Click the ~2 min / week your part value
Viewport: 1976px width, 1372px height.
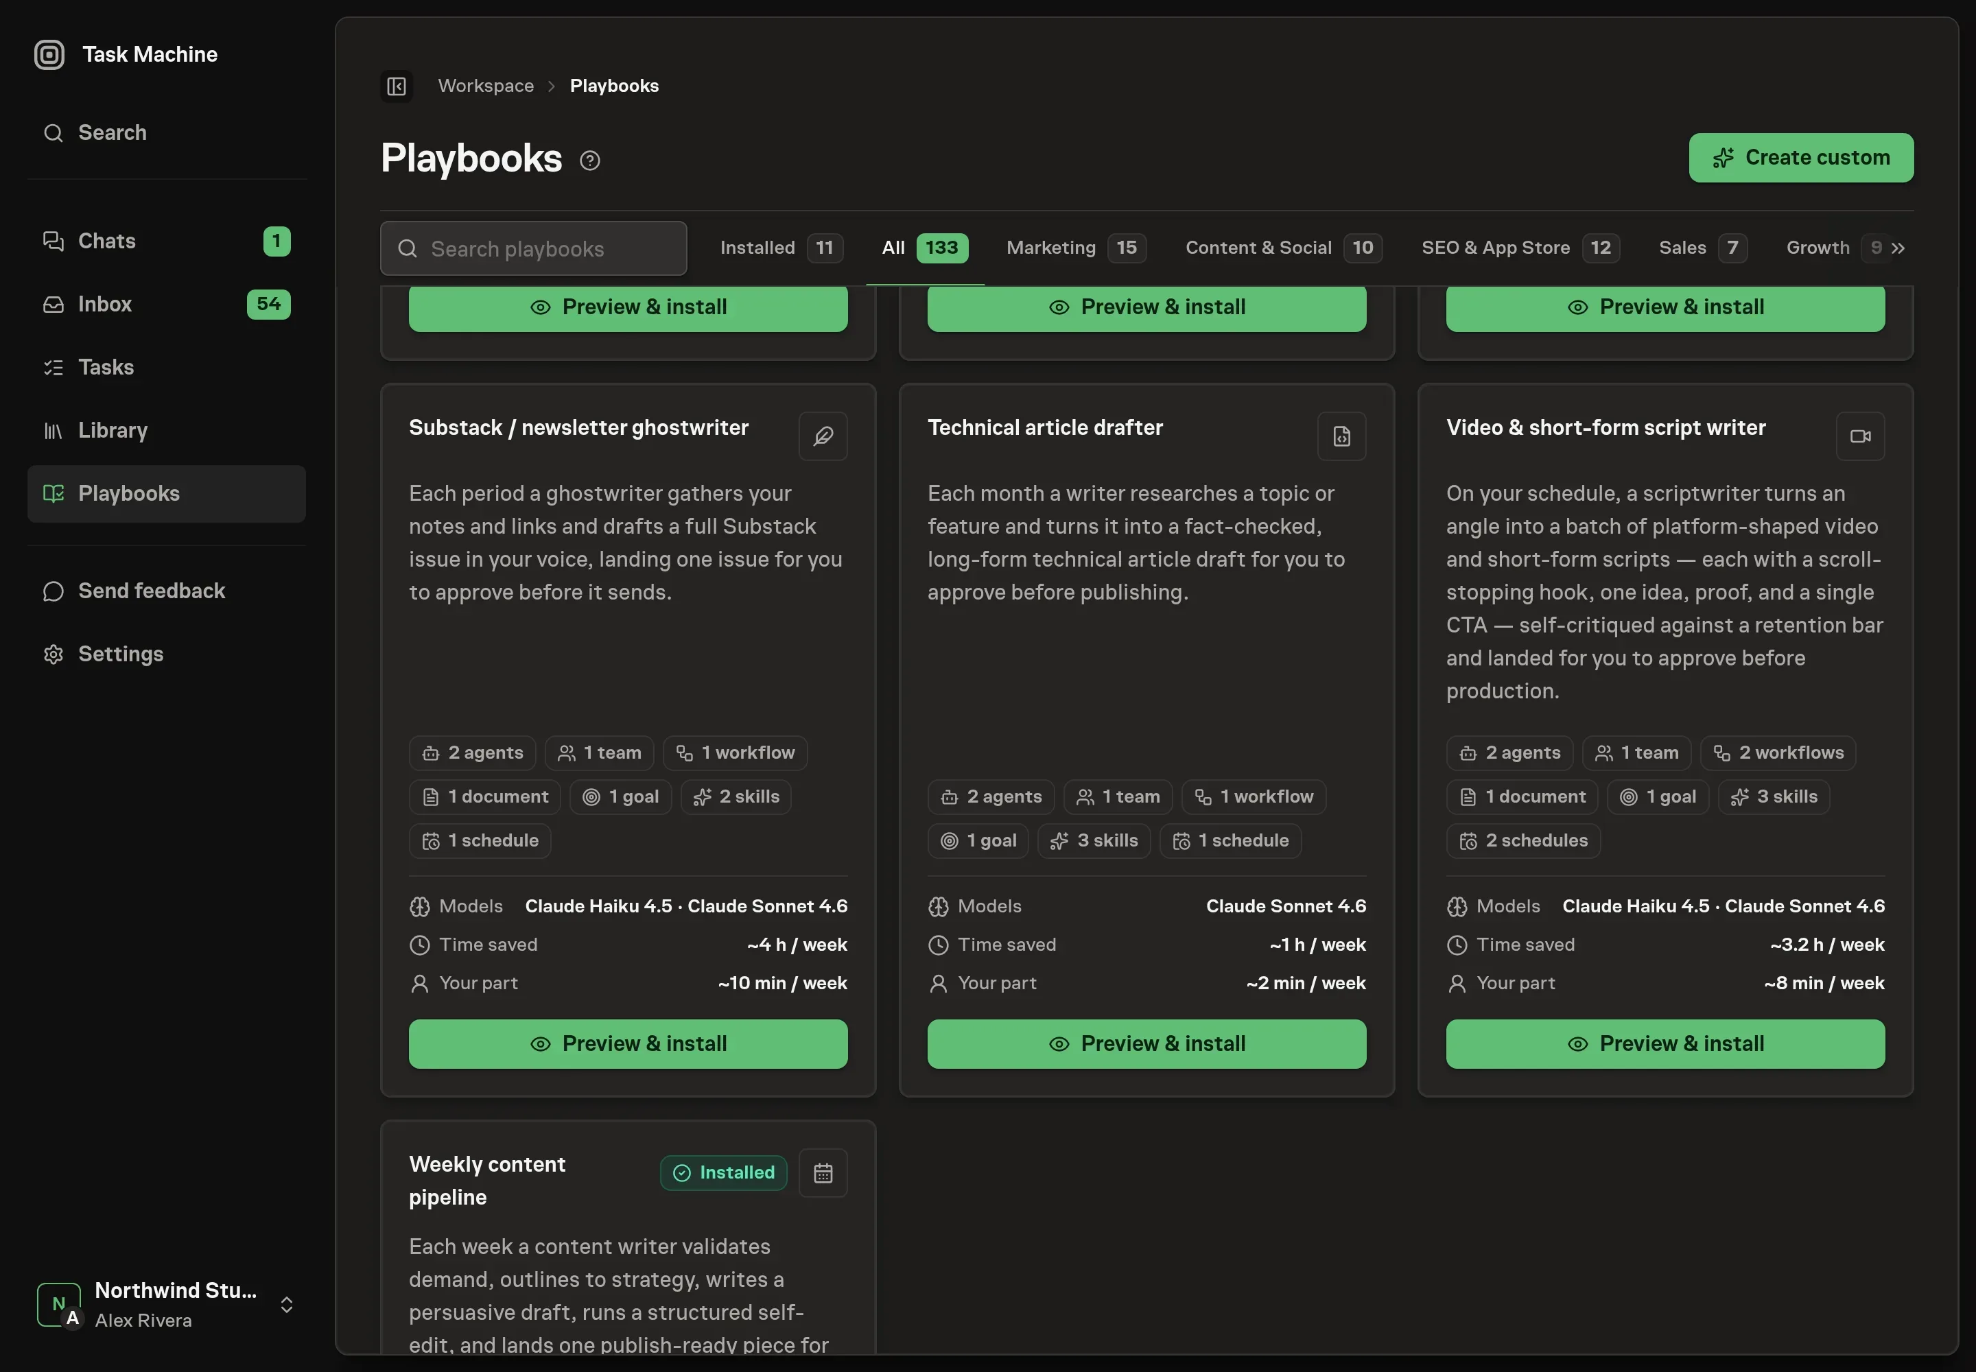coord(1305,984)
